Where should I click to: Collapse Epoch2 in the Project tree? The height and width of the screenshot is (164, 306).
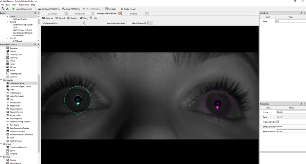point(8,22)
